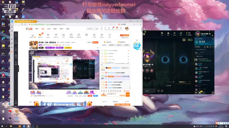
Task: Click the chat list scrollbar
Action: point(130,88)
